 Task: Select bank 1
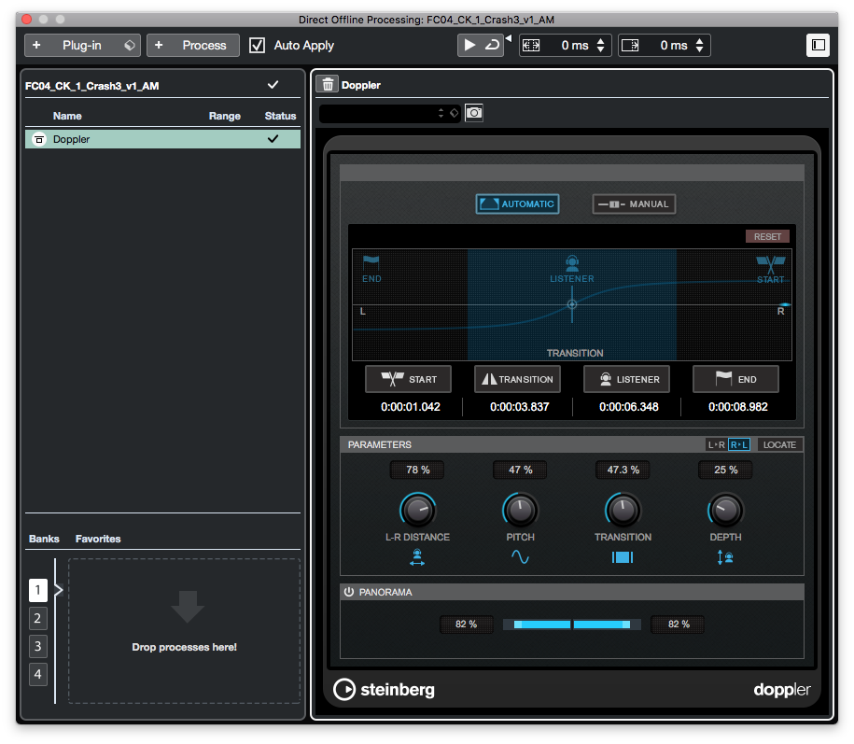[37, 590]
